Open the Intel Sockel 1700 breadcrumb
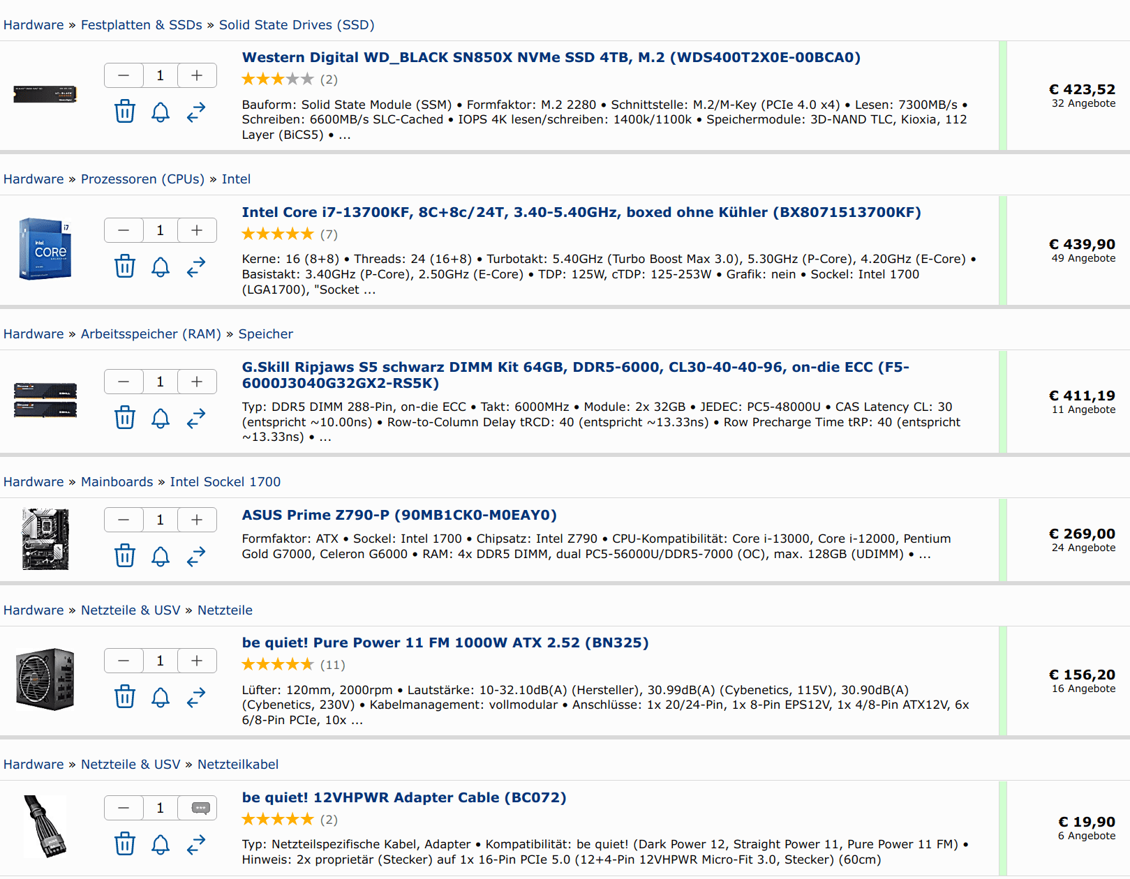Viewport: 1130px width, 879px height. pyautogui.click(x=225, y=482)
